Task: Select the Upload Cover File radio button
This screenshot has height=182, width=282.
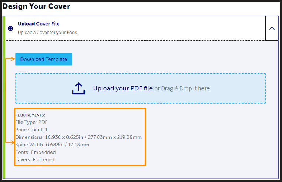Action: [10, 28]
